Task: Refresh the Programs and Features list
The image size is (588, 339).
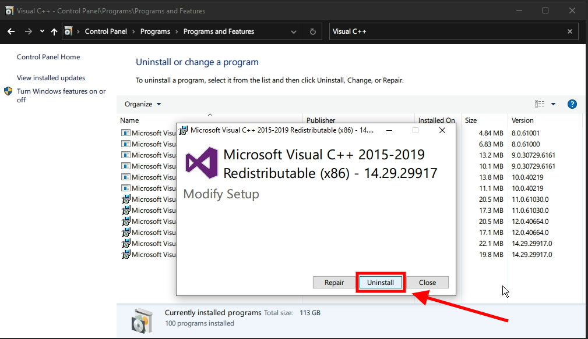Action: pyautogui.click(x=313, y=31)
